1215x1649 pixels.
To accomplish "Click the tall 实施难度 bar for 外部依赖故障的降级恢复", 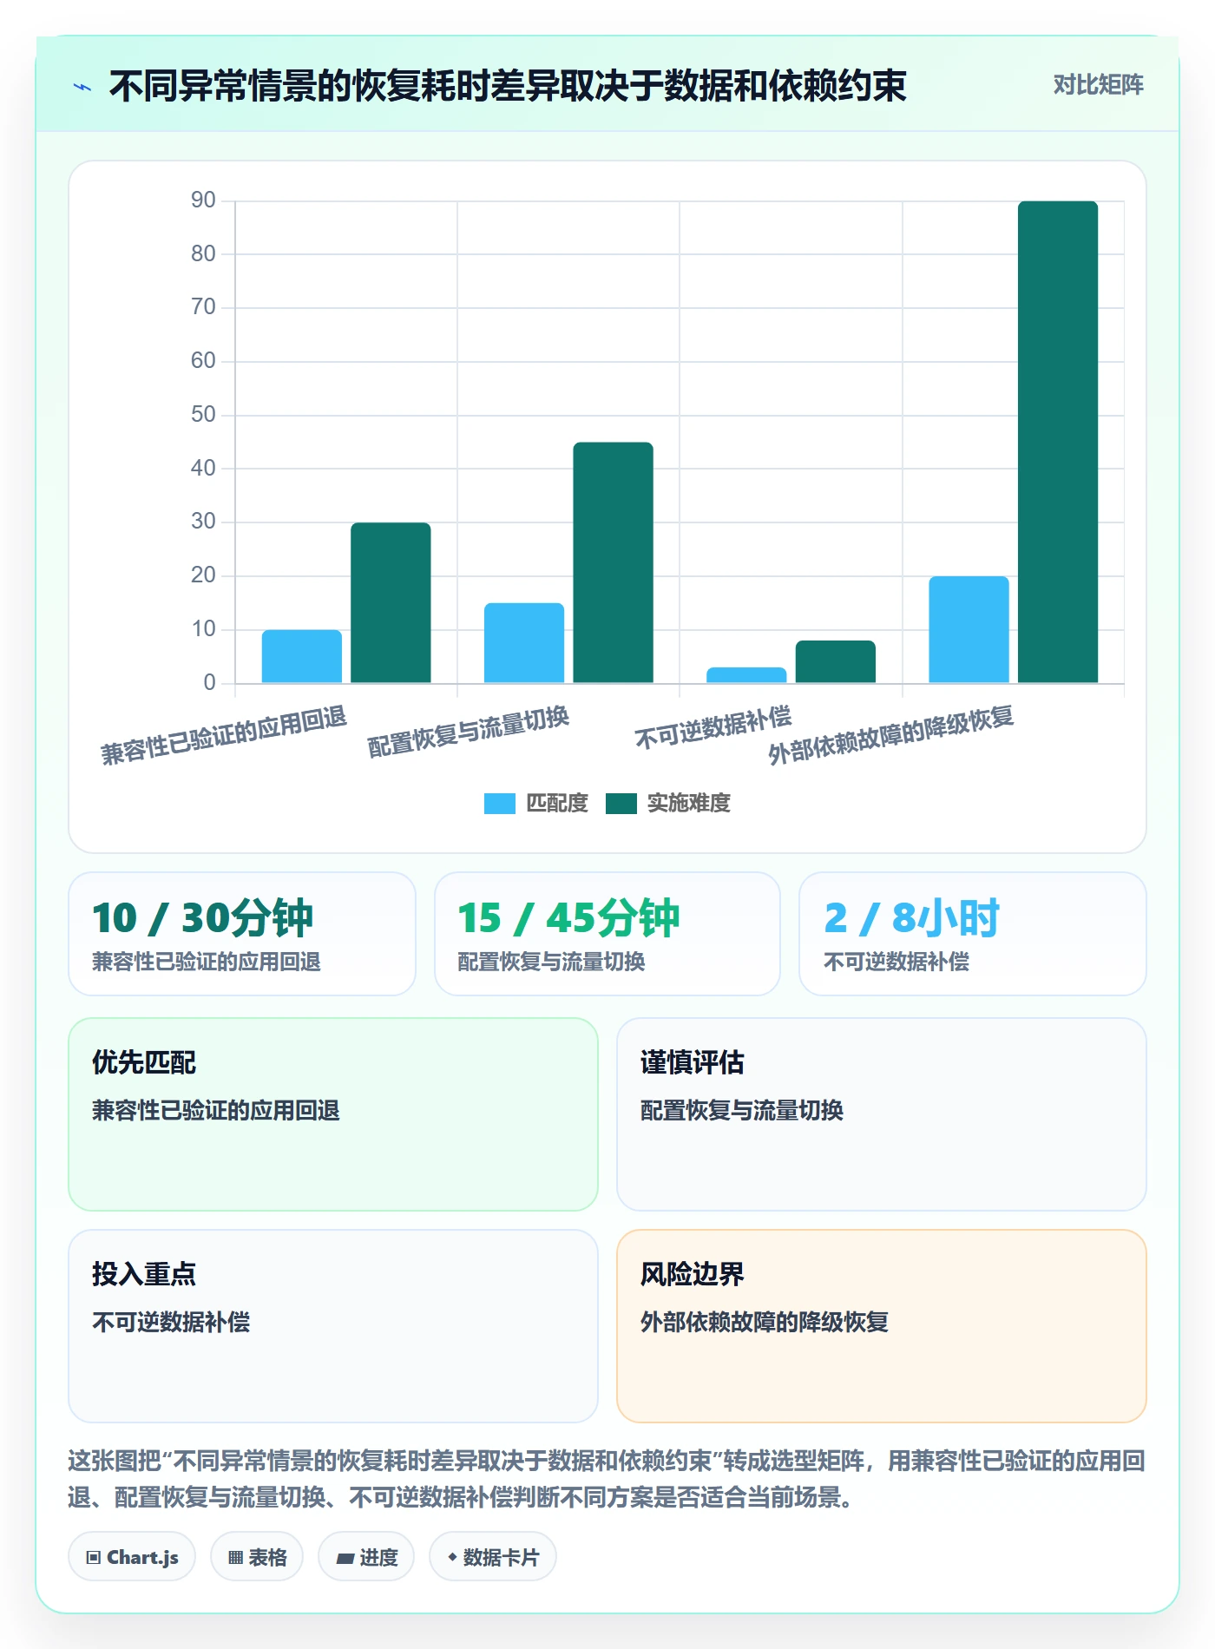I will (x=1058, y=442).
